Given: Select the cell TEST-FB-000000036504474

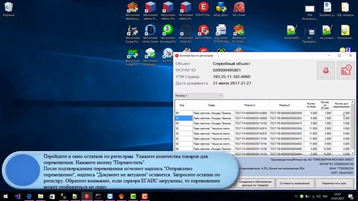Looking at the screenshot, I should point(286,123).
